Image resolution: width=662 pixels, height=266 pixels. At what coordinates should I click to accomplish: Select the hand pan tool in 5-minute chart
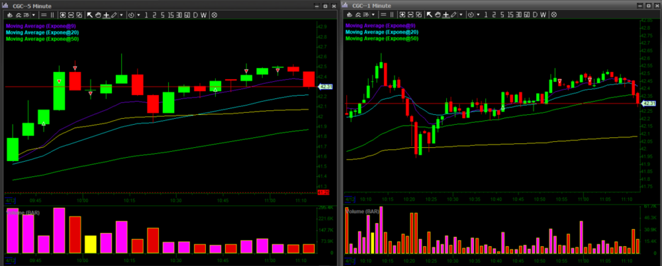point(98,15)
